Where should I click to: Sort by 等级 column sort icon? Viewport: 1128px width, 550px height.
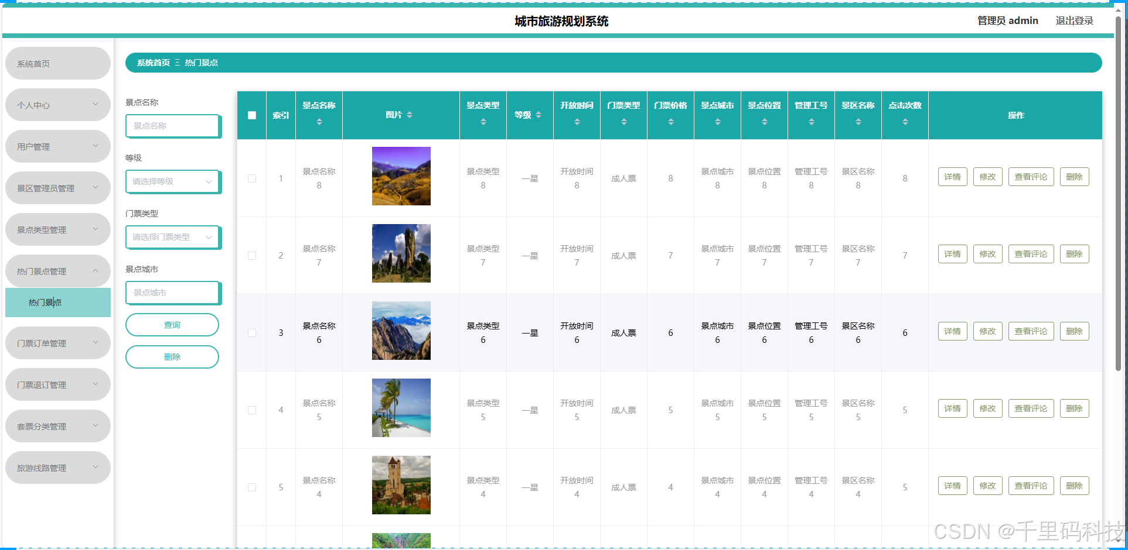(539, 115)
